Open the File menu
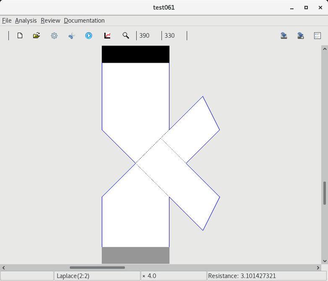Image resolution: width=328 pixels, height=281 pixels. [x=7, y=20]
